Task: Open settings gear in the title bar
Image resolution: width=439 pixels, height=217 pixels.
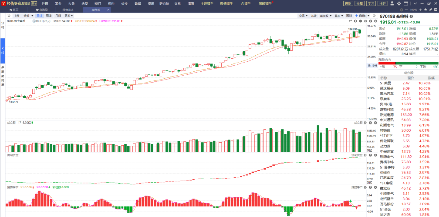Action: [x=399, y=4]
